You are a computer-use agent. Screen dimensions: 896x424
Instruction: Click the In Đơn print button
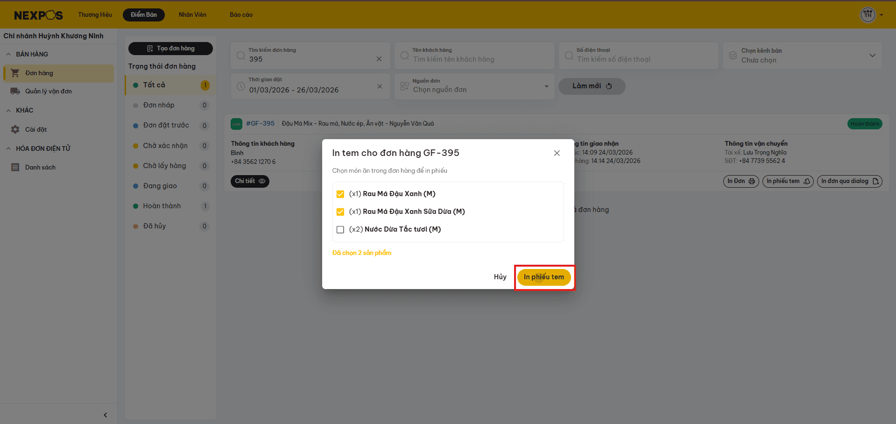click(x=741, y=181)
